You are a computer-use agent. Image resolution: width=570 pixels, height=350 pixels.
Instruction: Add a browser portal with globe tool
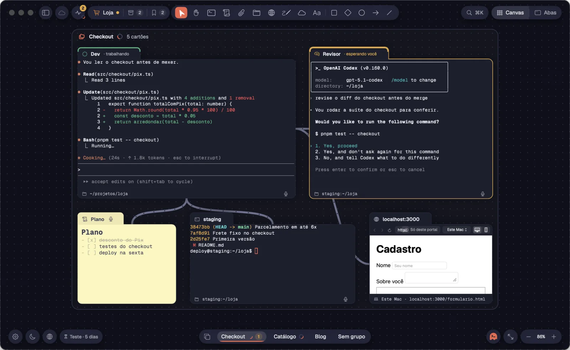[x=271, y=13]
